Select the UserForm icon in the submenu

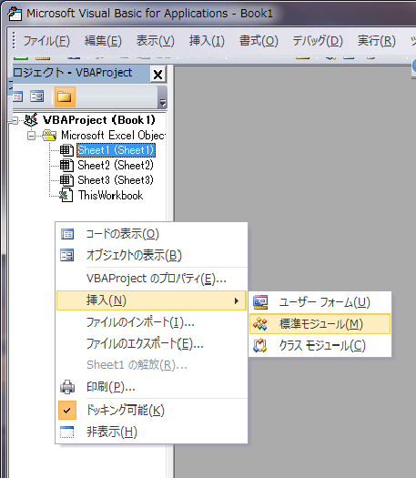(260, 302)
